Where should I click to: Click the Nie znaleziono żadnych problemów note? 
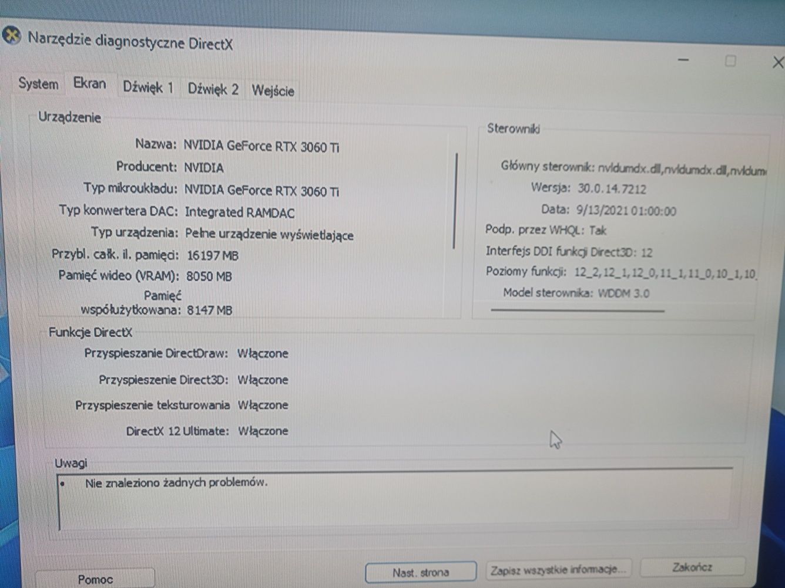pyautogui.click(x=176, y=483)
